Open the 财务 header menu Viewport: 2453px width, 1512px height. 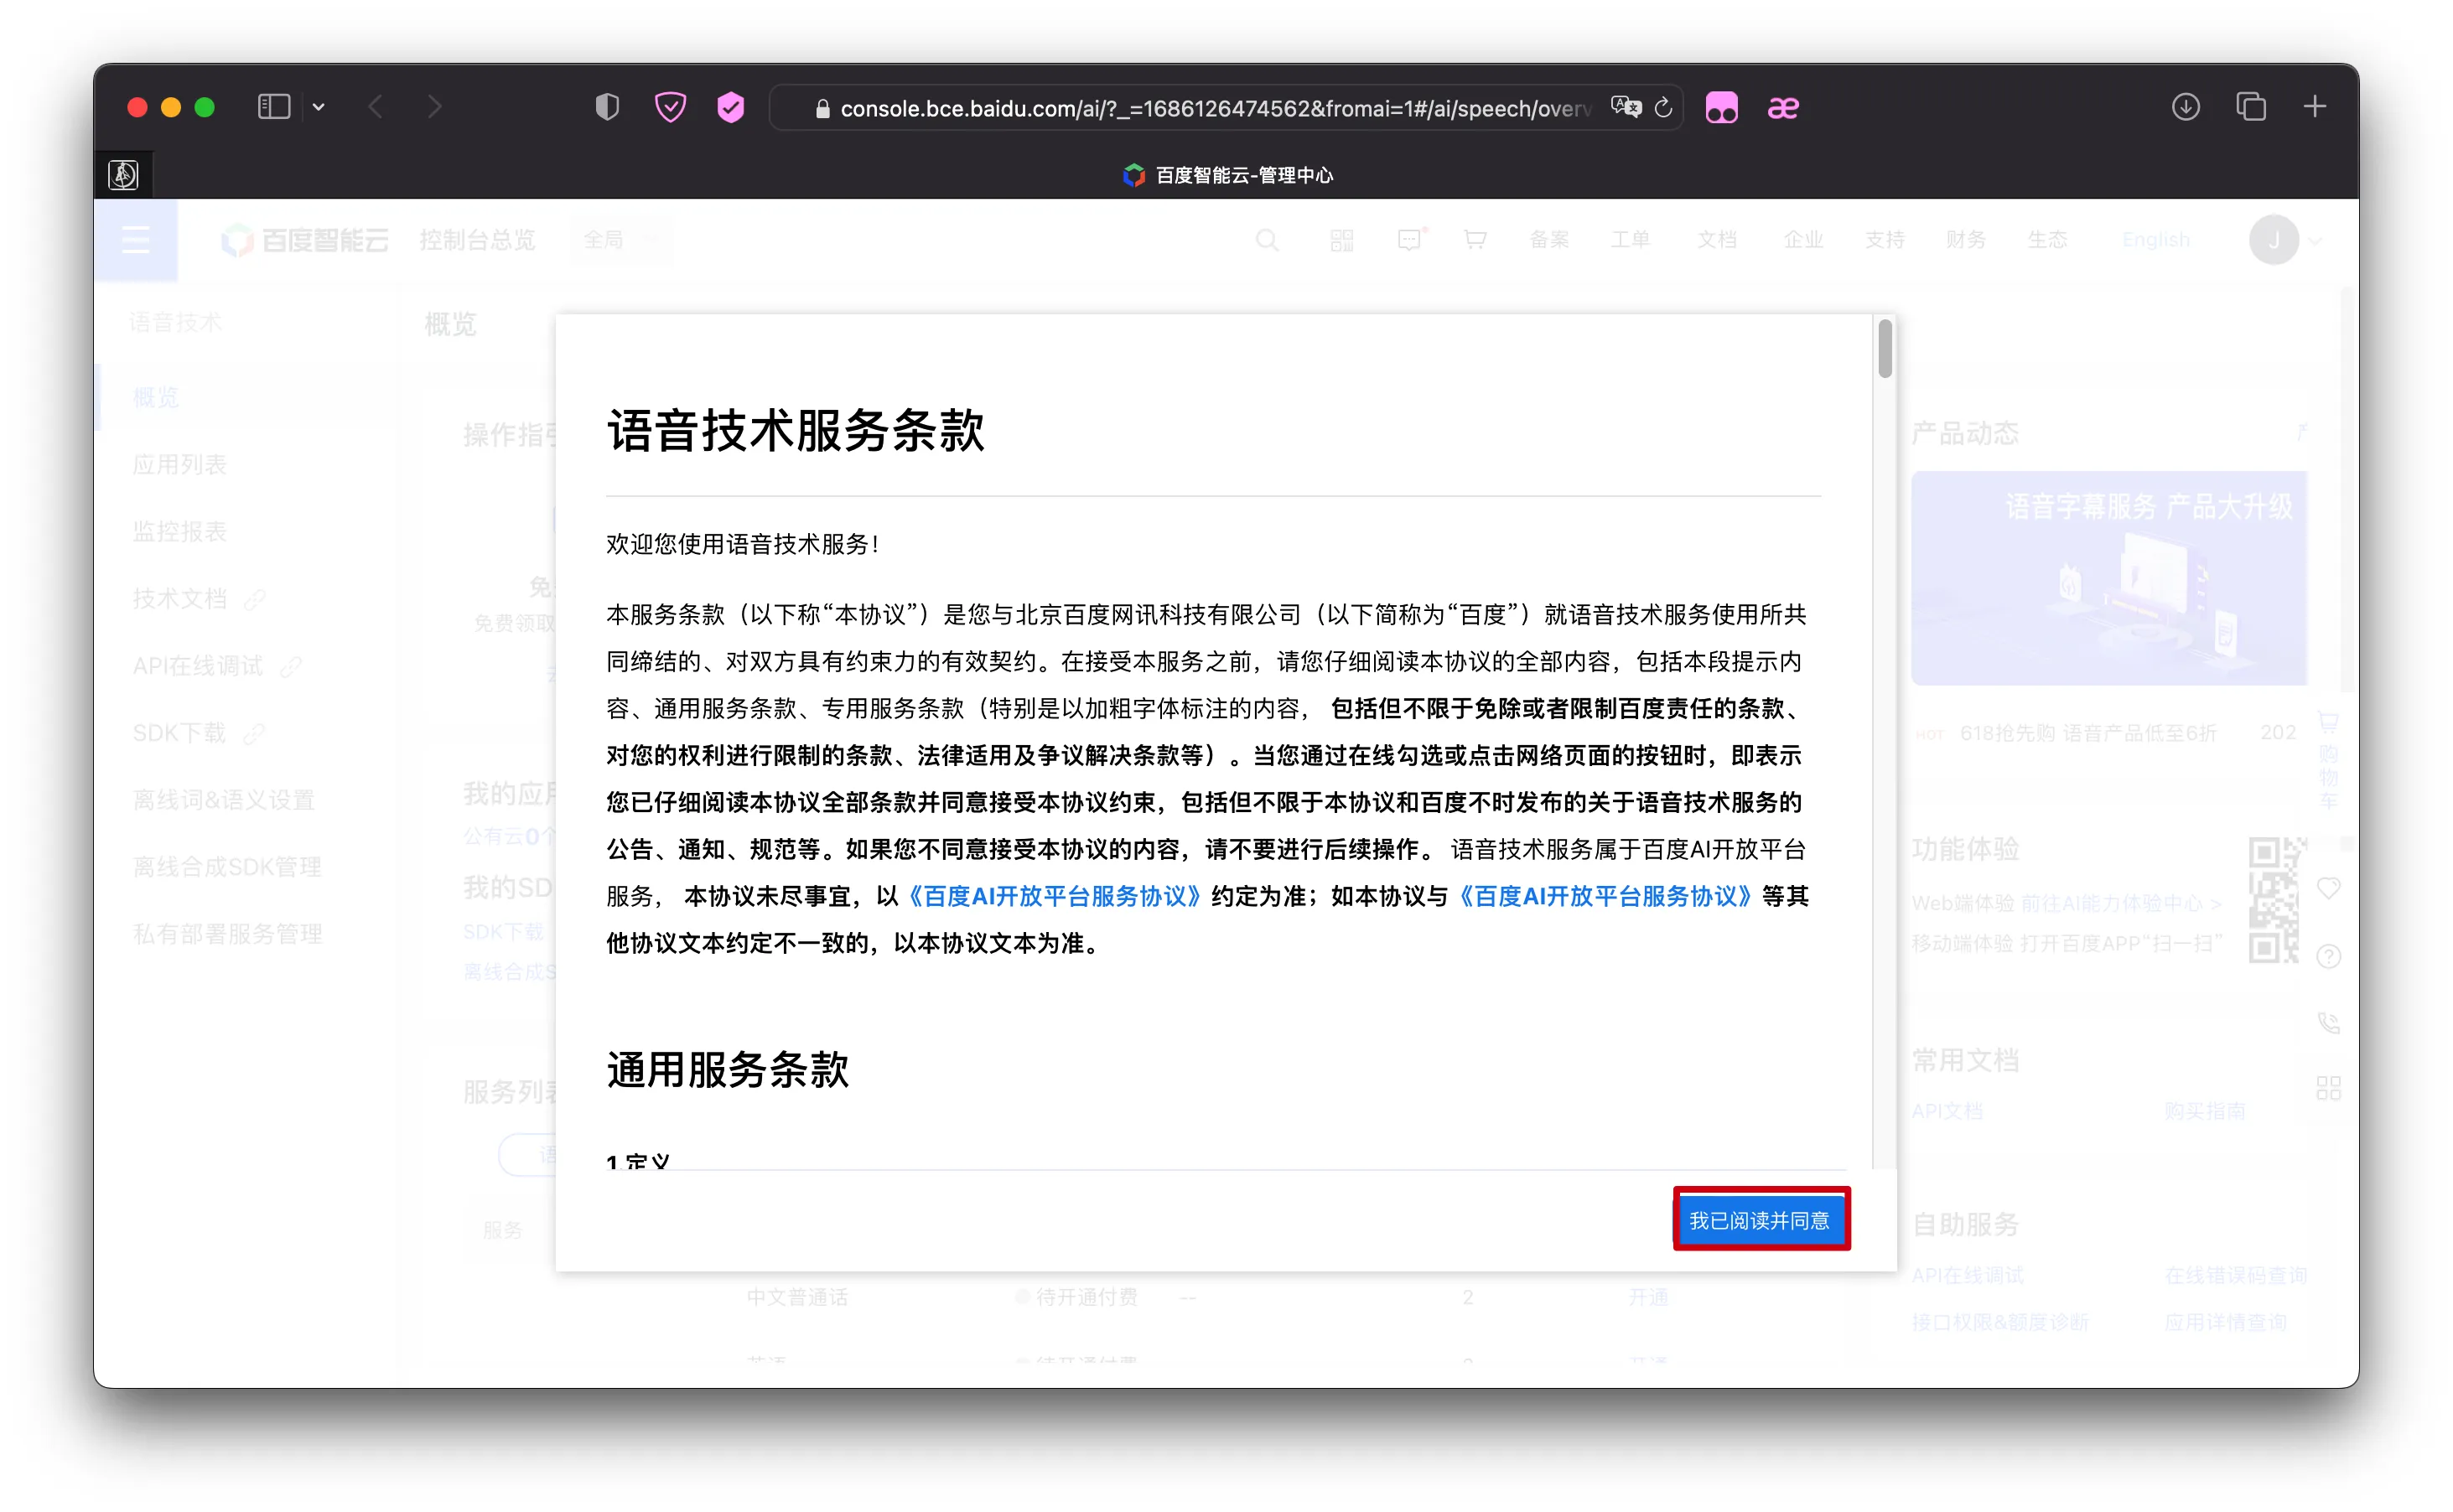1966,240
